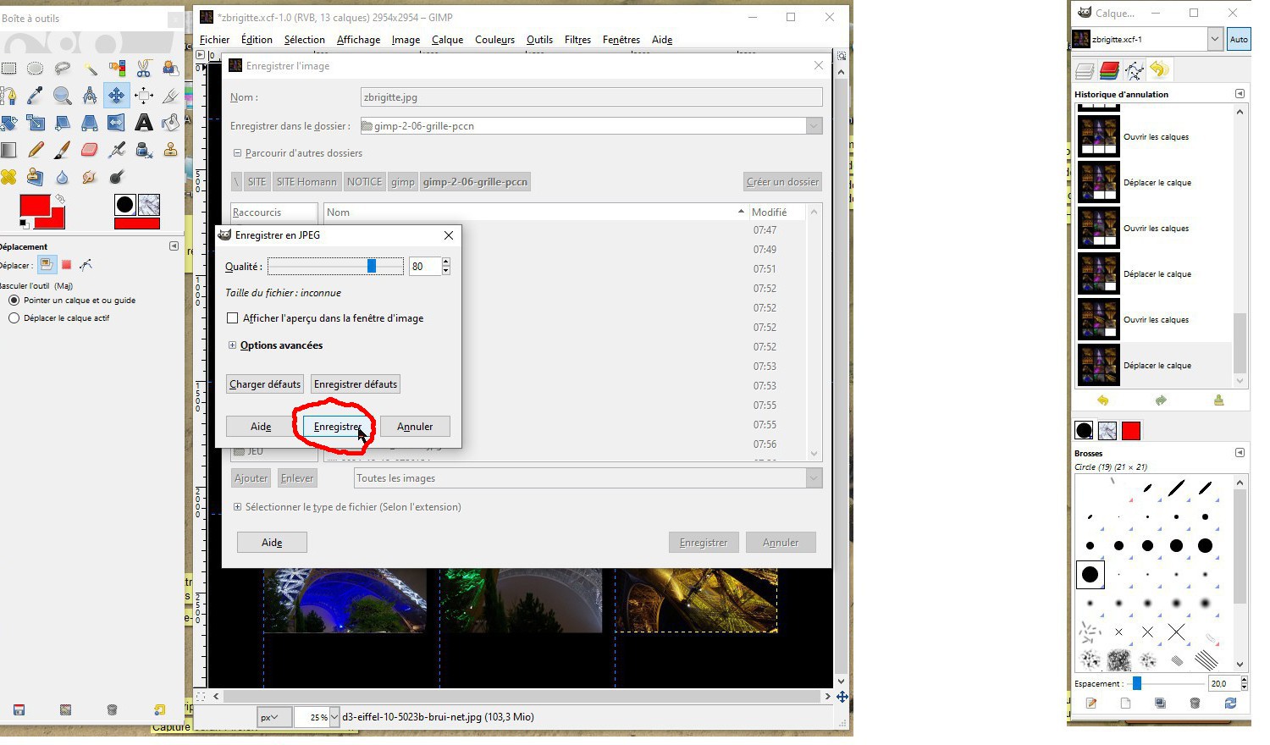Swap foreground and background colors
This screenshot has width=1270, height=745.
click(x=60, y=199)
